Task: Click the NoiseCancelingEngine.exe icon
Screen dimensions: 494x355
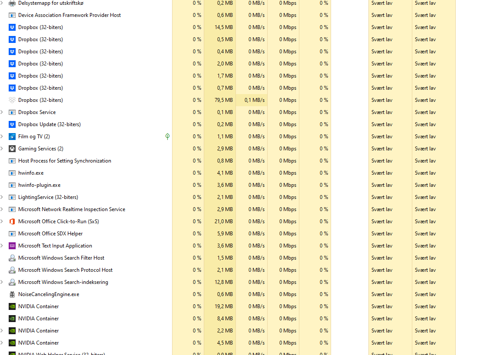Action: (12, 294)
